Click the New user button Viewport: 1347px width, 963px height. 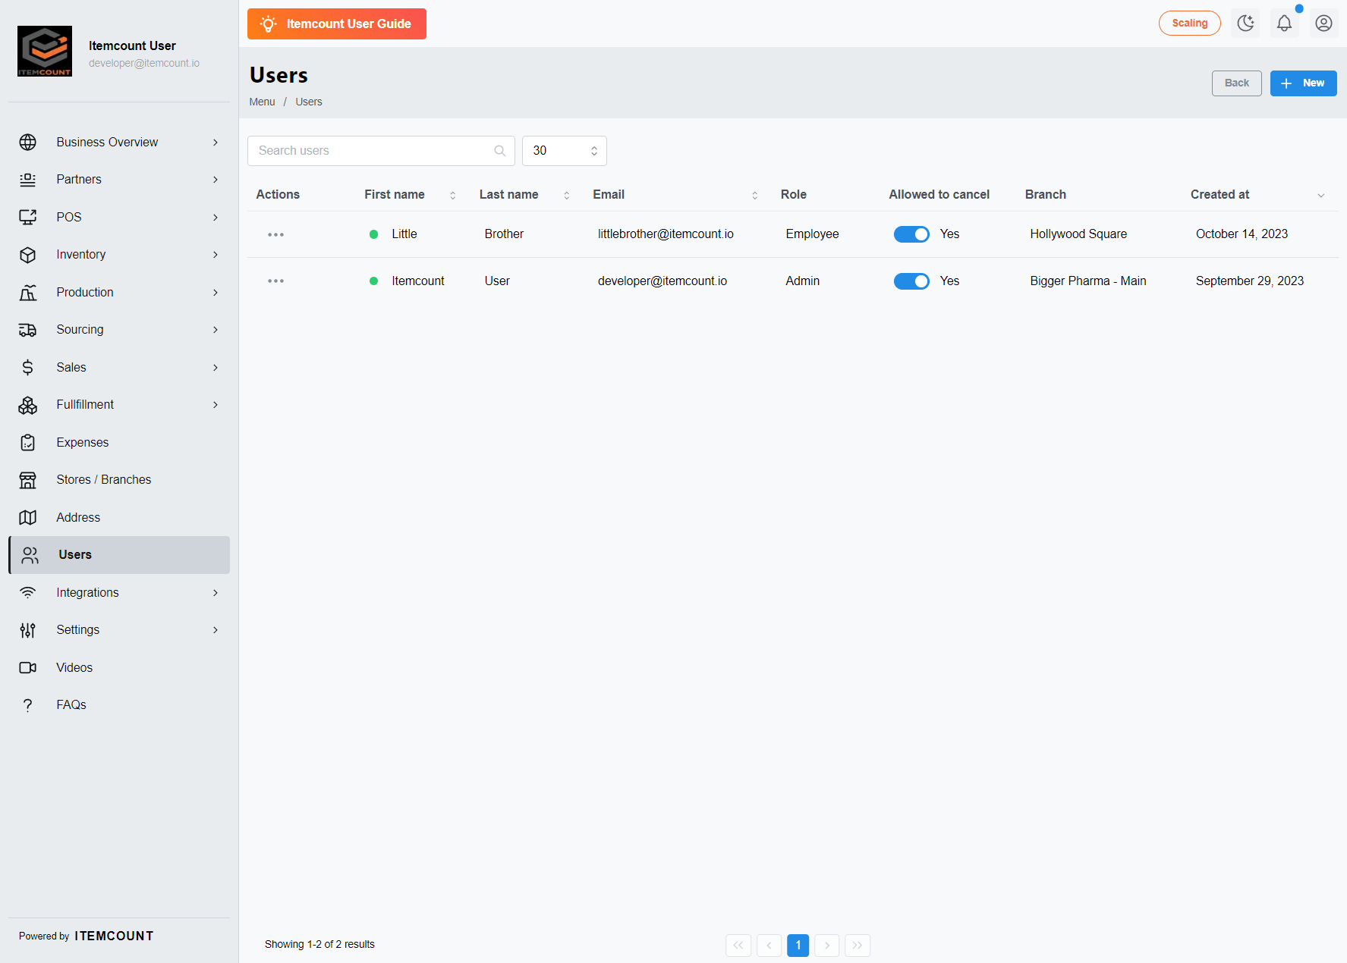coord(1303,83)
